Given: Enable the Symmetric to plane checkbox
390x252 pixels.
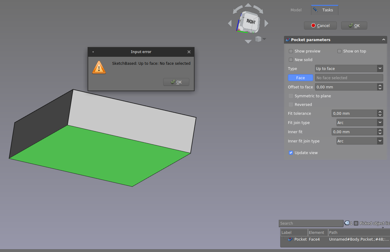Looking at the screenshot, I should pyautogui.click(x=291, y=96).
